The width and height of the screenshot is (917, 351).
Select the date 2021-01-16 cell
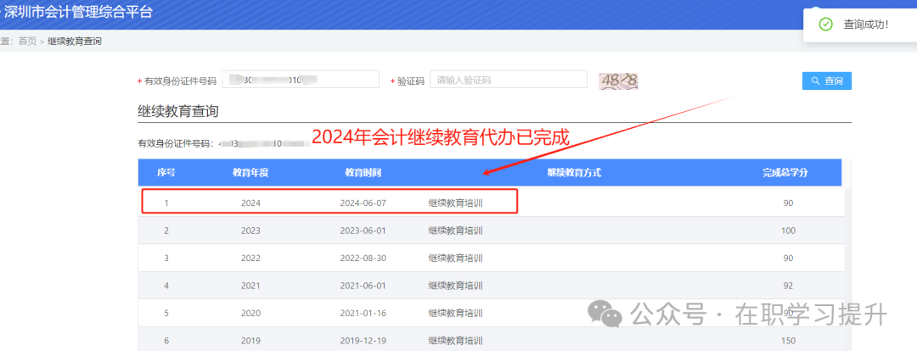pos(363,313)
